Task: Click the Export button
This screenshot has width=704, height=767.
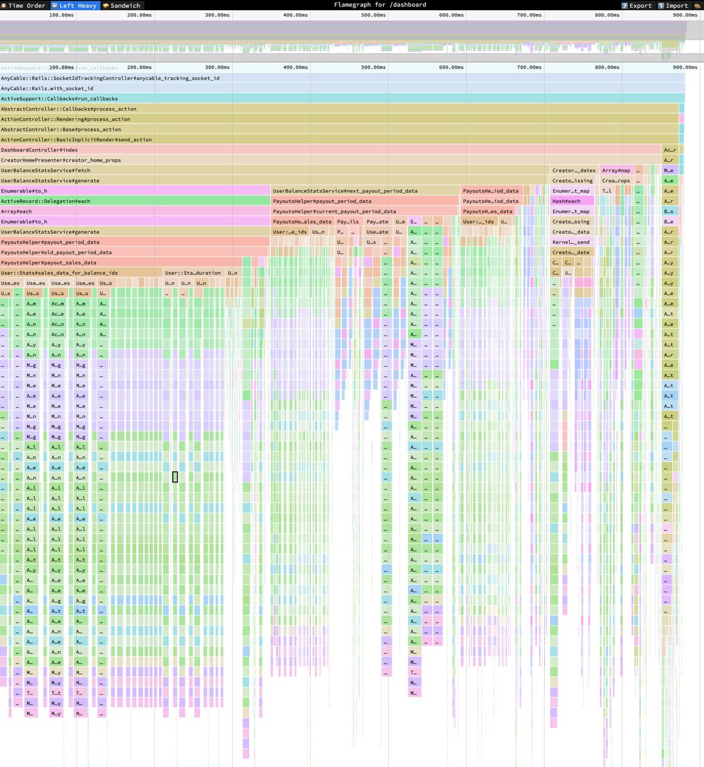Action: [636, 5]
